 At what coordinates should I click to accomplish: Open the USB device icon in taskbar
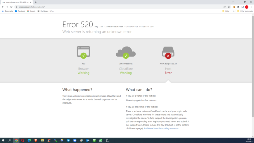[107, 140]
